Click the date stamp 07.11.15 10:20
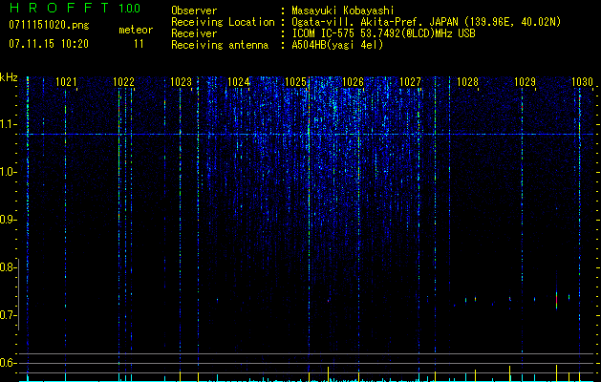 click(49, 44)
